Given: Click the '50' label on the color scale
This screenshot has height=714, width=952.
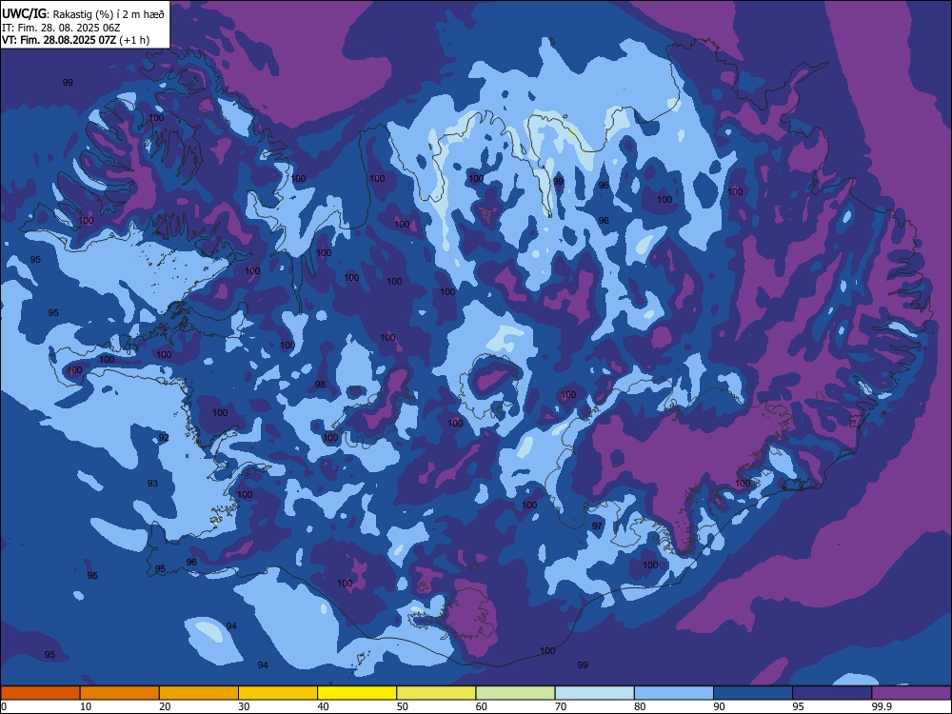Looking at the screenshot, I should [x=403, y=706].
